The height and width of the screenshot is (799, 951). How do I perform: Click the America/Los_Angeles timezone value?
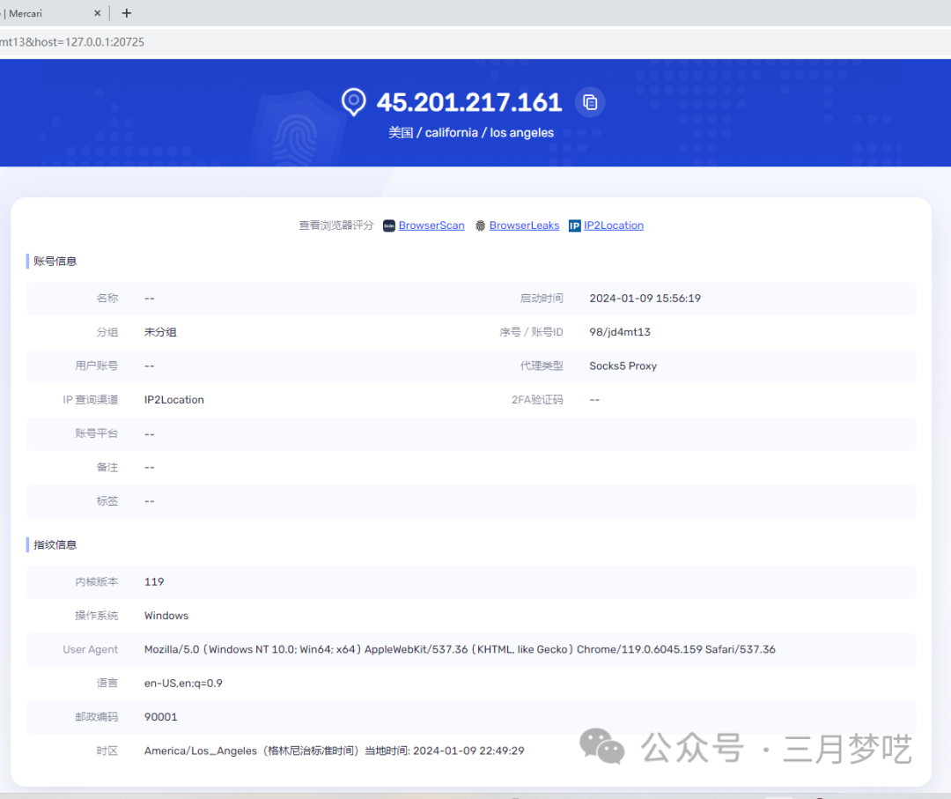[335, 751]
